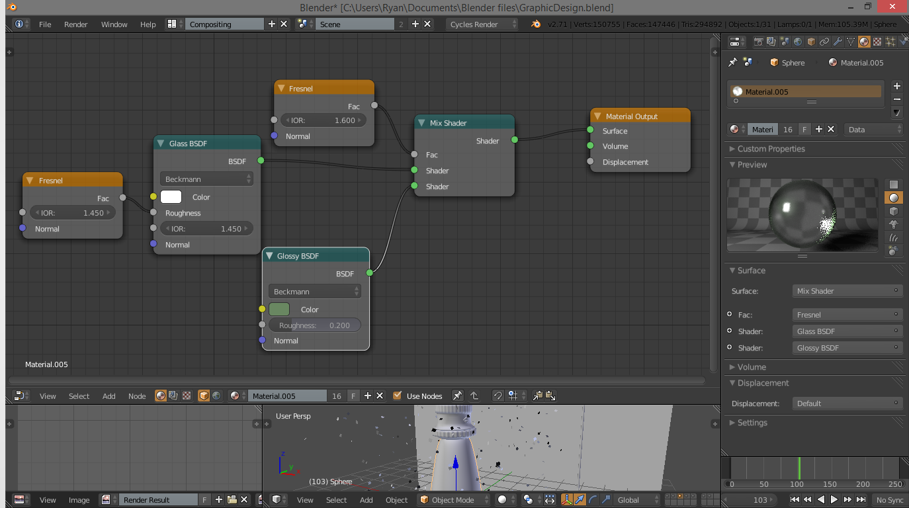
Task: Open the Global orientation dropdown
Action: (637, 500)
